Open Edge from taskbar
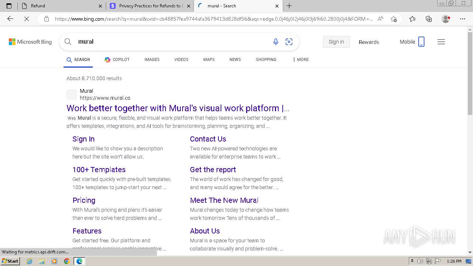 (79, 261)
